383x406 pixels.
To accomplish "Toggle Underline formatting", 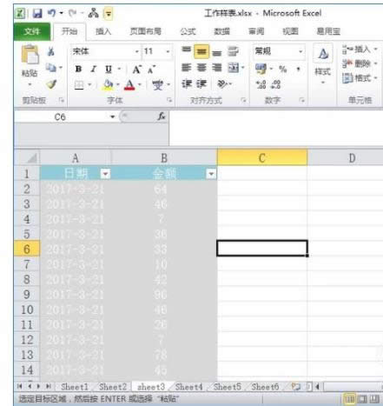I will coord(109,69).
